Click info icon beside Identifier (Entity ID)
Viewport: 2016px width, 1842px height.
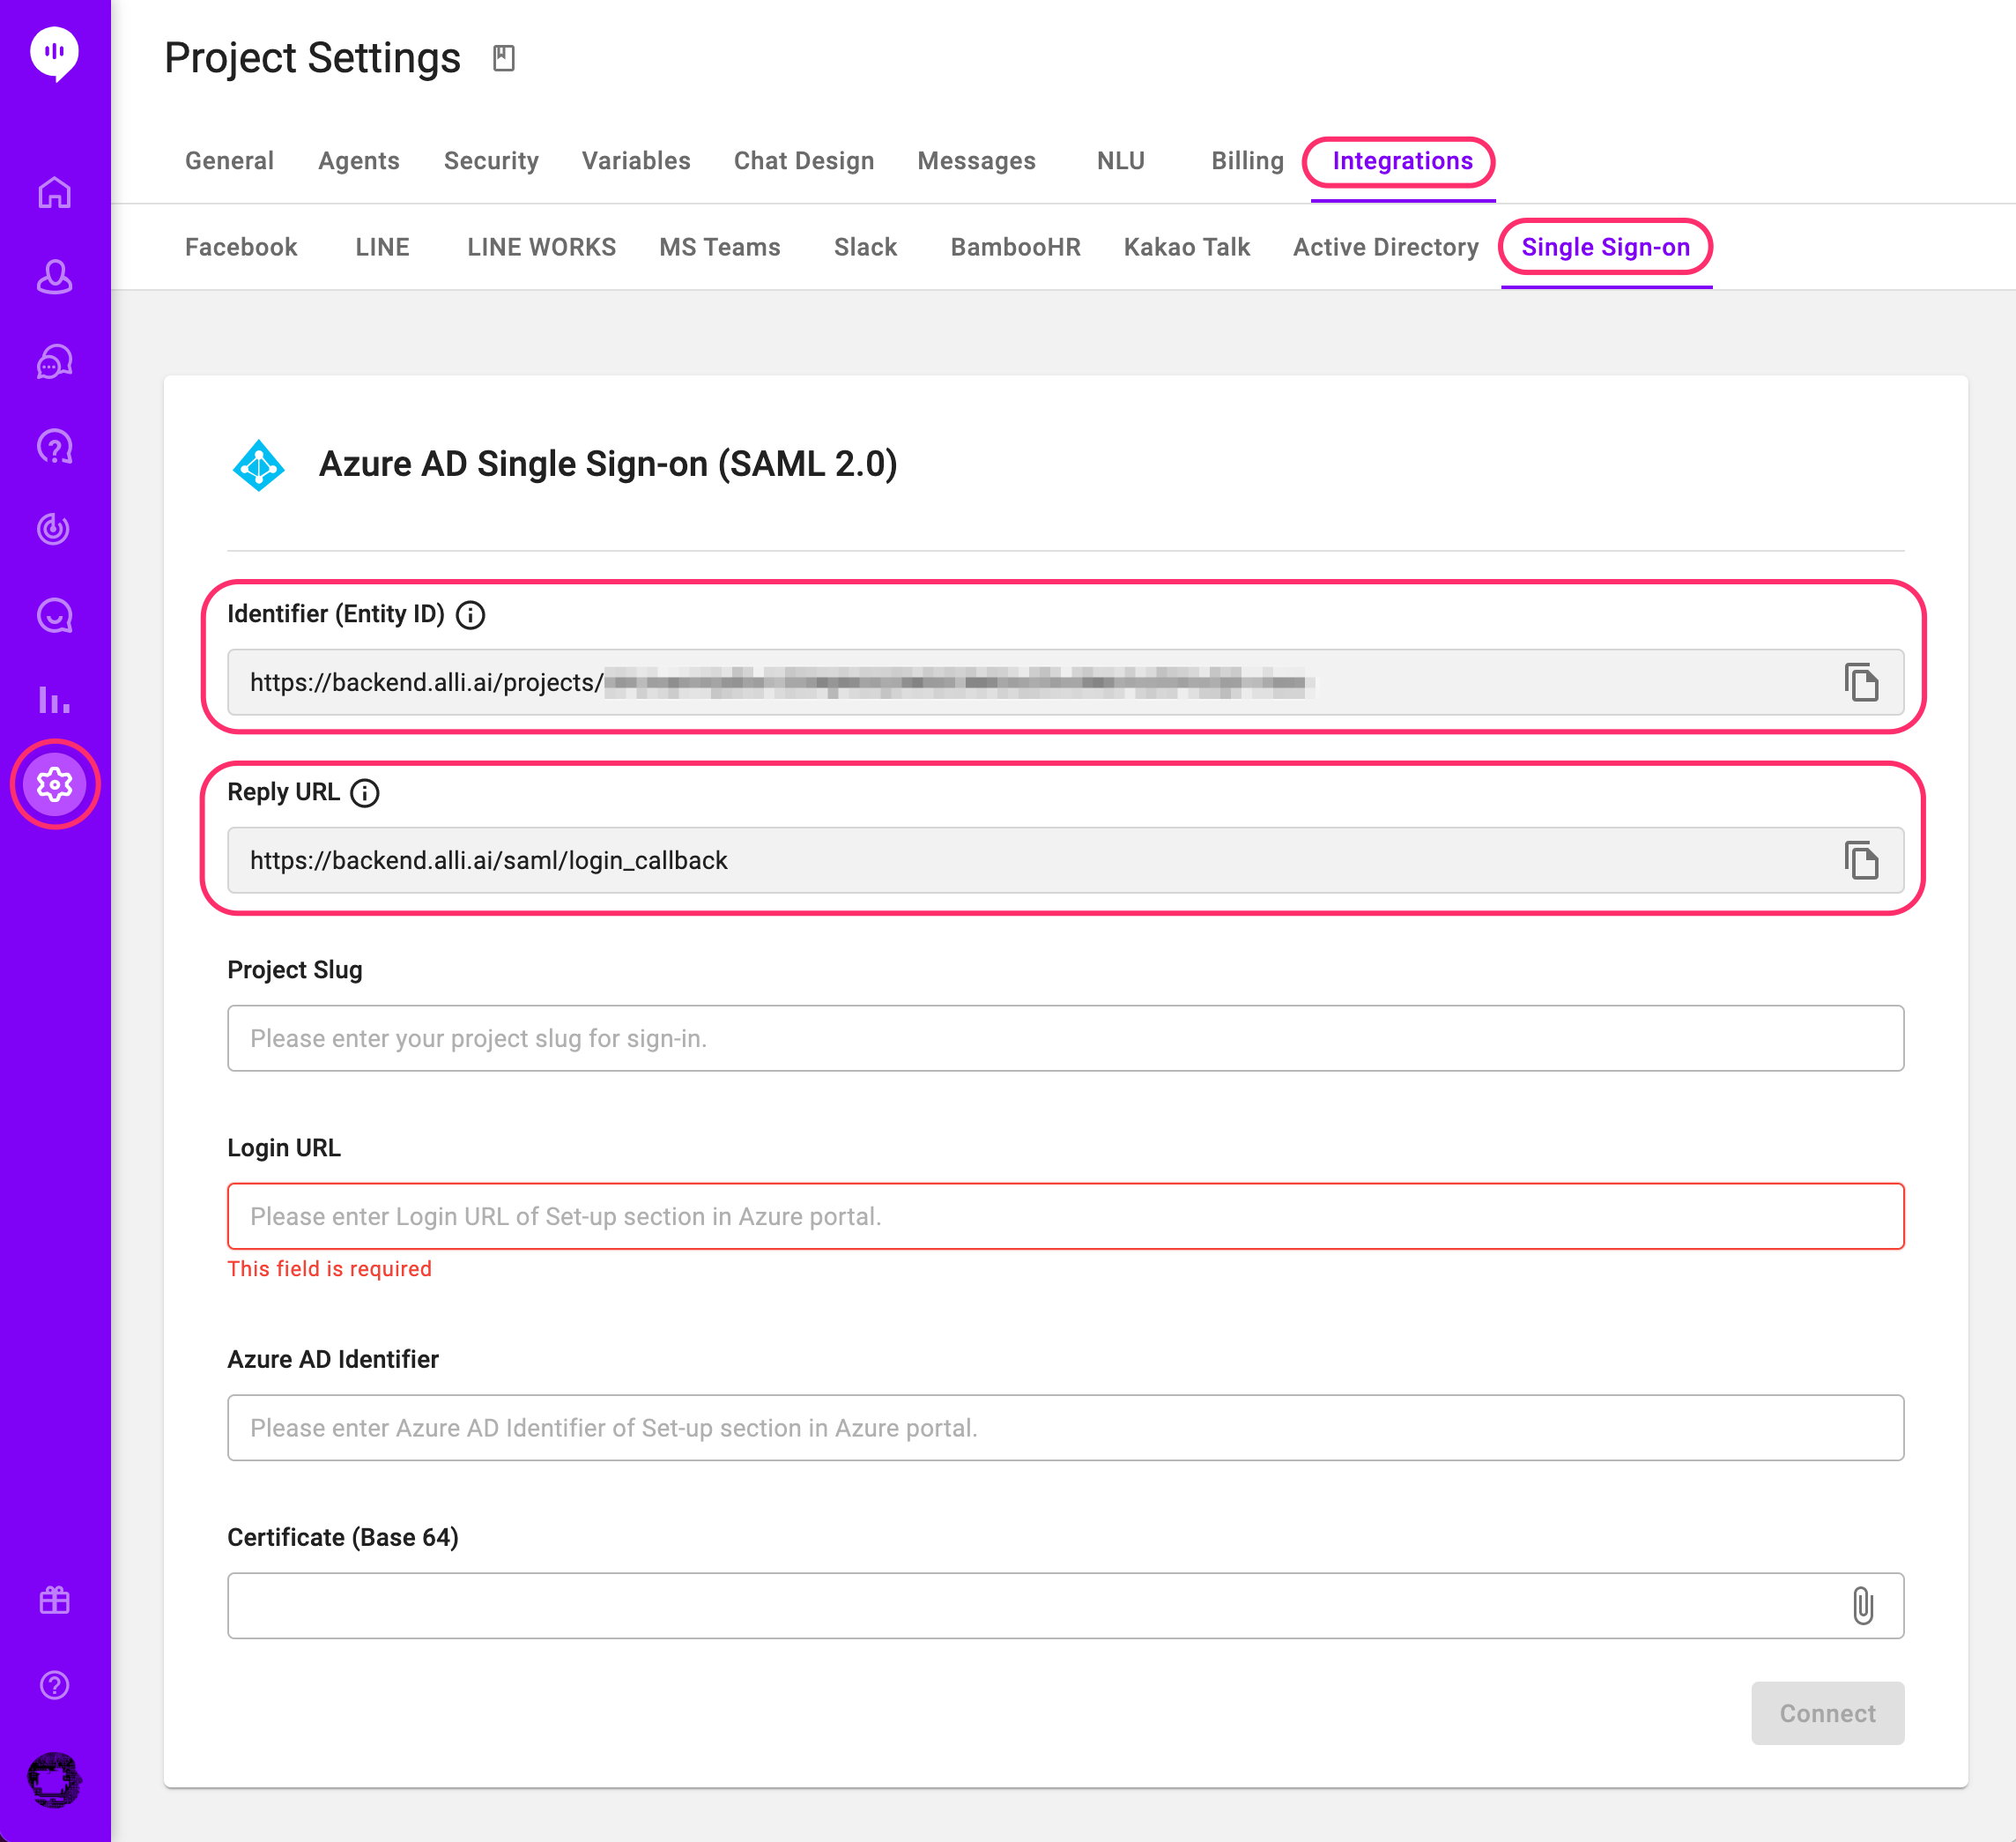[470, 615]
